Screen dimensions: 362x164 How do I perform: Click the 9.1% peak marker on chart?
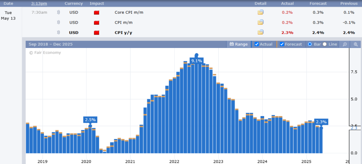pyautogui.click(x=197, y=55)
